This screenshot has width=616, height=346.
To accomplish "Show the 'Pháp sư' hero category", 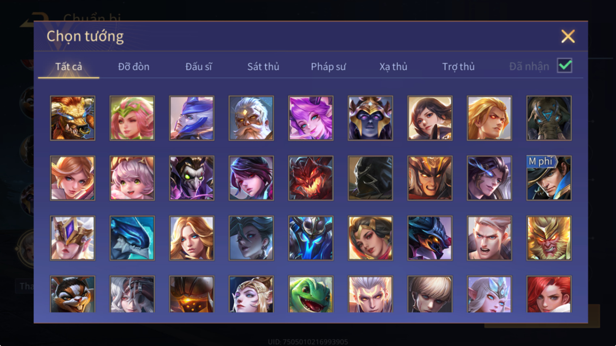I will [328, 66].
